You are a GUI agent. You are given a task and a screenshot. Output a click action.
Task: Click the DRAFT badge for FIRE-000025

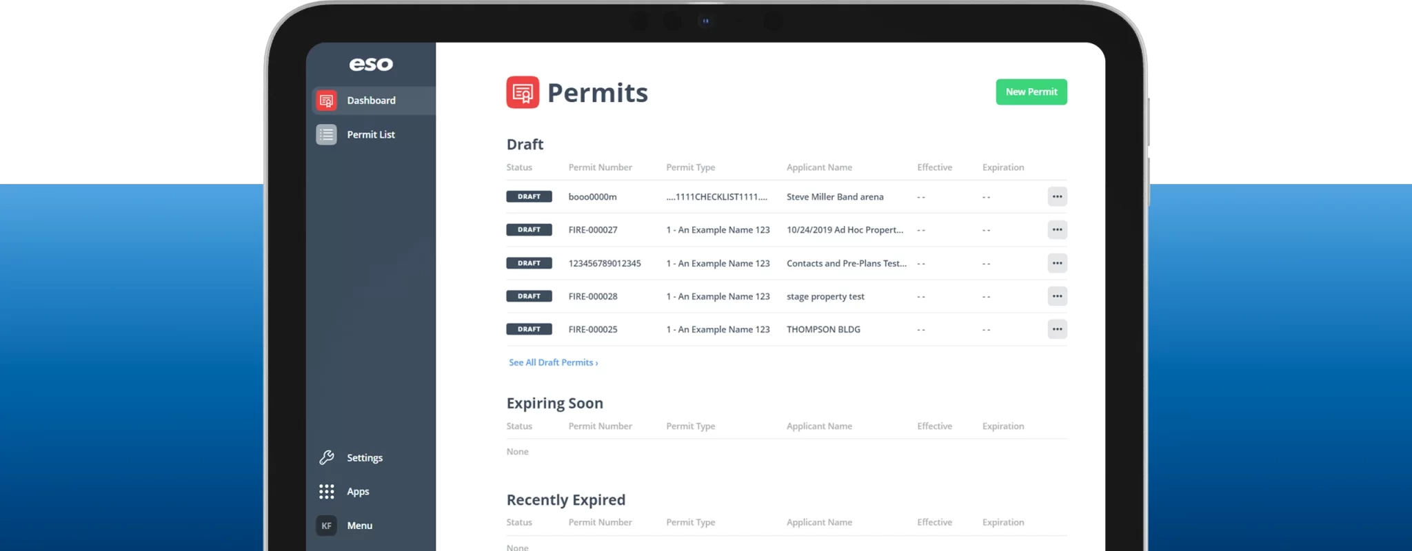[x=529, y=329]
